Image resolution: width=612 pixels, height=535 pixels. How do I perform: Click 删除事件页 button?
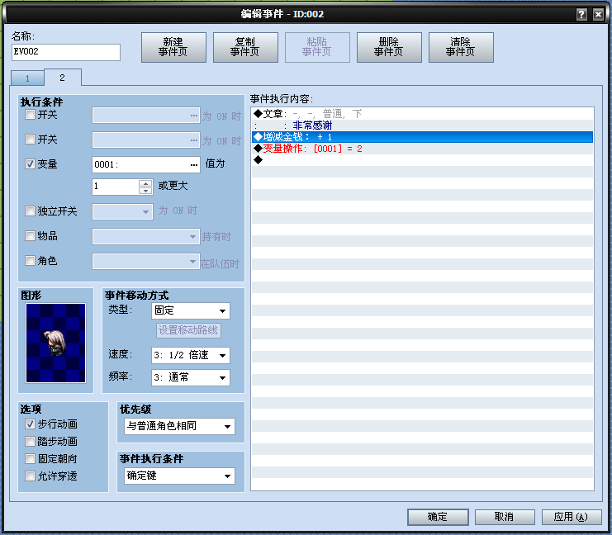tap(389, 47)
